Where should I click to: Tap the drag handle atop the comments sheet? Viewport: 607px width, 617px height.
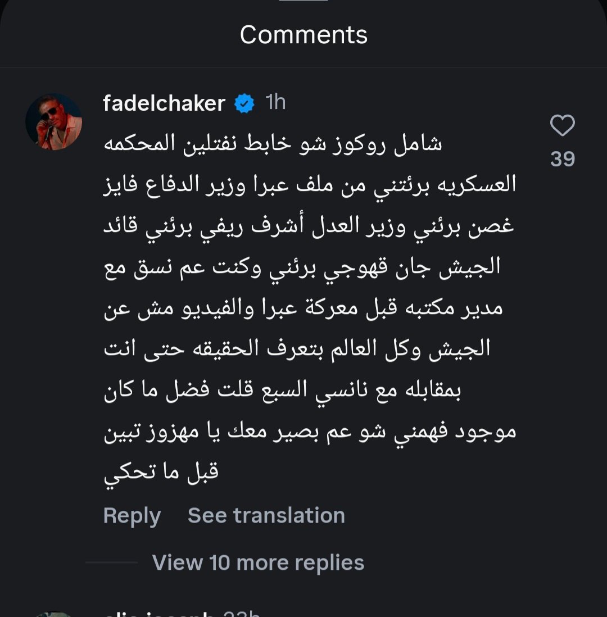[x=303, y=2]
